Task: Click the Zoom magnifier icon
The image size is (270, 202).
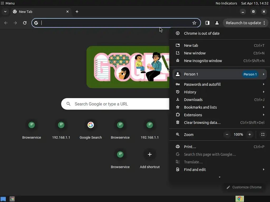Action: pos(178,134)
